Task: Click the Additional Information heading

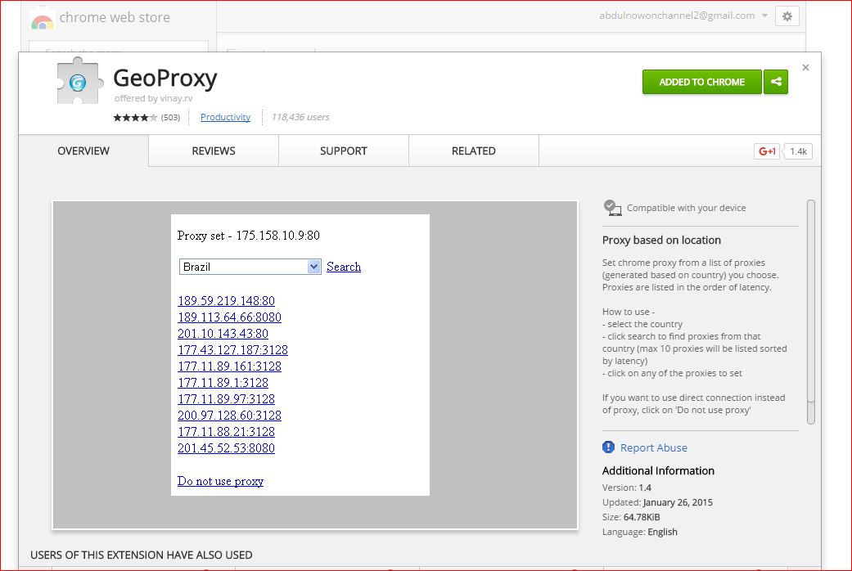Action: tap(658, 470)
